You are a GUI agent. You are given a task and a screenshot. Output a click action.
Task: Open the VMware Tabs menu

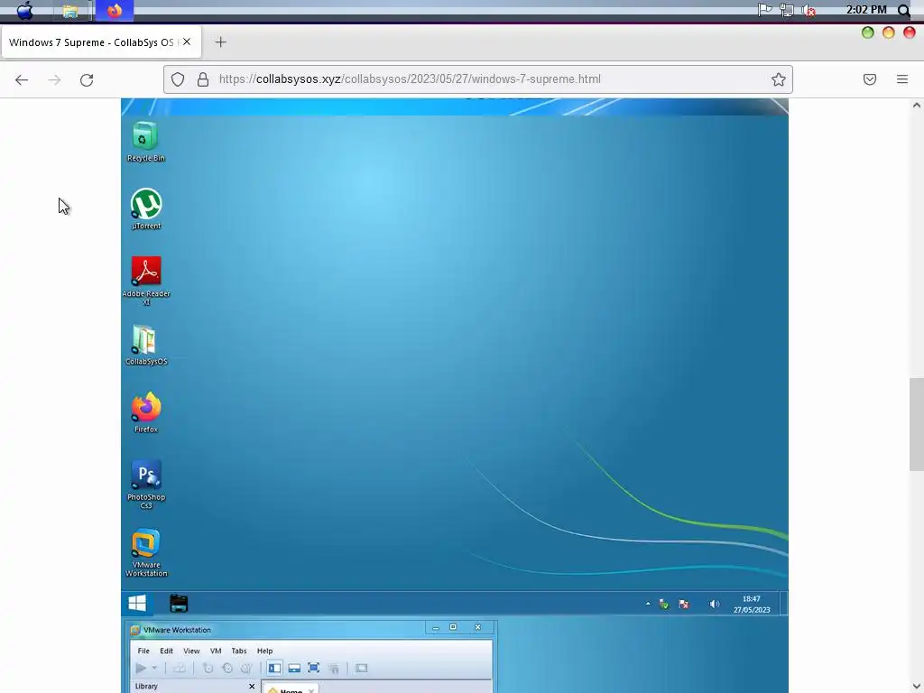tap(238, 651)
